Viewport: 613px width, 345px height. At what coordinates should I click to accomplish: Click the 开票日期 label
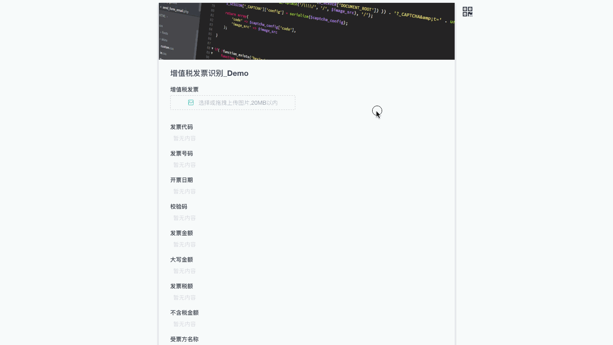[182, 180]
